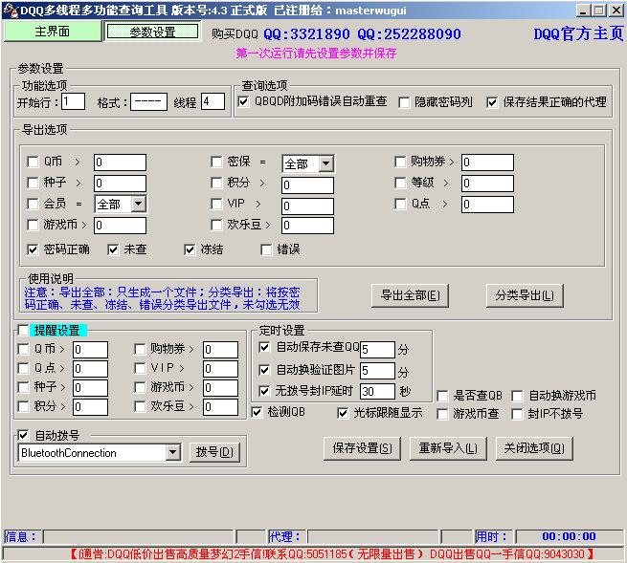
Task: Toggle 无拨号封IP延时 checkbox
Action: click(x=264, y=391)
